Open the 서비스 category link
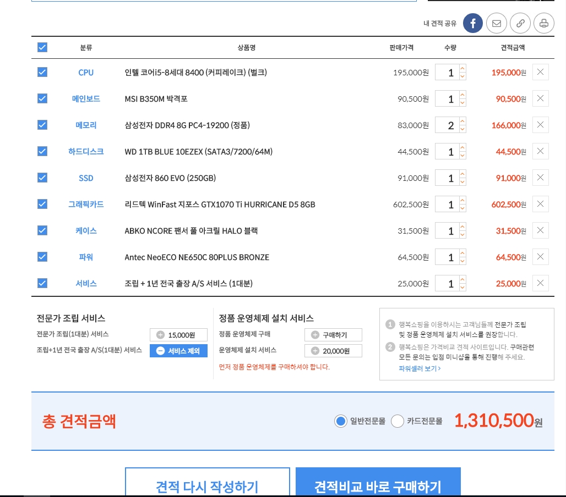This screenshot has height=497, width=566. tap(86, 283)
